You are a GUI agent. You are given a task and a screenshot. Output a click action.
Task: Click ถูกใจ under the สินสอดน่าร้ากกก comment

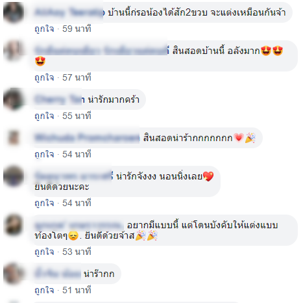click(44, 154)
